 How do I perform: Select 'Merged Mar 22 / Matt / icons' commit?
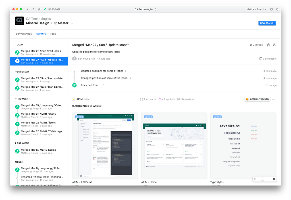click(39, 124)
